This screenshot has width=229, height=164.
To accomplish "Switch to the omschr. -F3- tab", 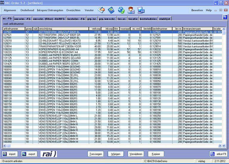I will 23,19.
